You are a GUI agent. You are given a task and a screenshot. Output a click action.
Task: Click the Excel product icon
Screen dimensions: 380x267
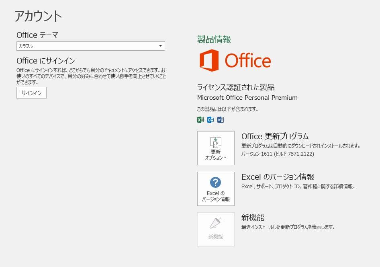[x=200, y=119]
